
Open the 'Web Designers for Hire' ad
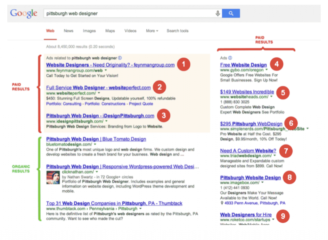tap(246, 215)
